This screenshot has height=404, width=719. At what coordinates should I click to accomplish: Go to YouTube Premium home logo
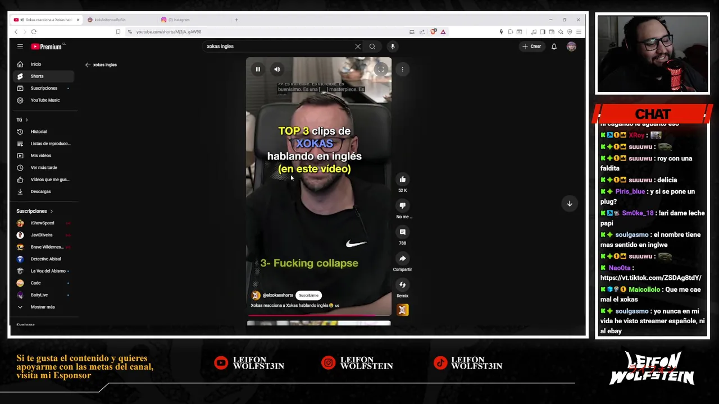coord(47,47)
